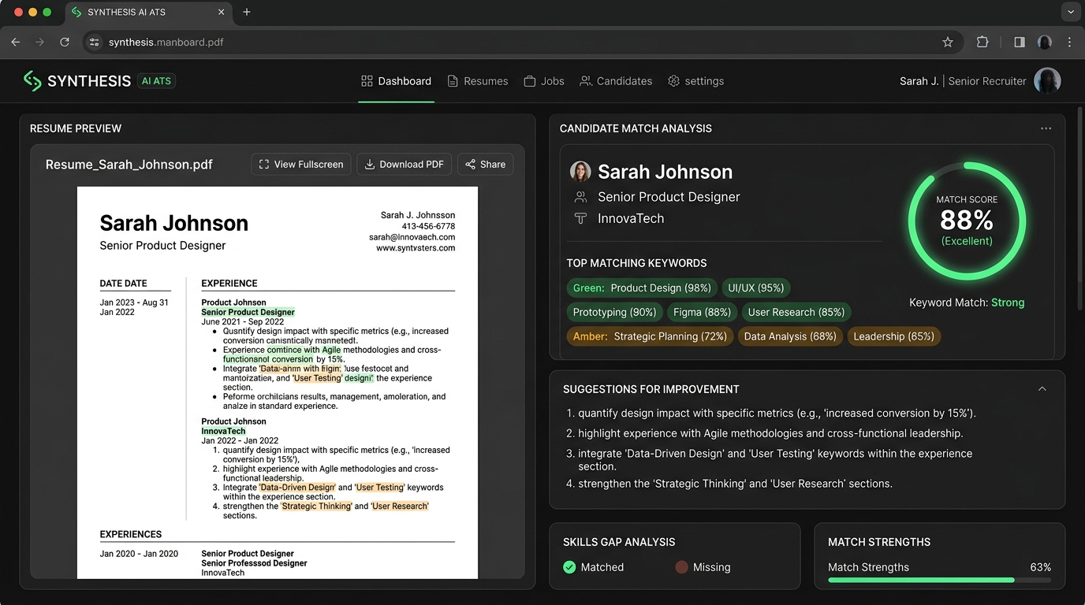
Task: Click the Match Strengths progress bar
Action: [x=939, y=581]
